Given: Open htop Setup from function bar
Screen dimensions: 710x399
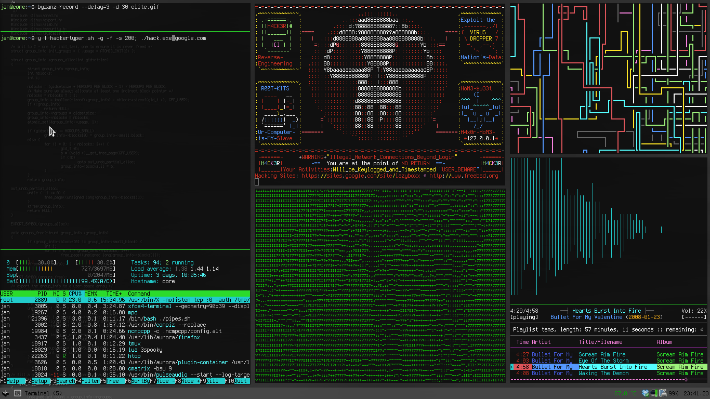Looking at the screenshot, I should click(x=39, y=381).
